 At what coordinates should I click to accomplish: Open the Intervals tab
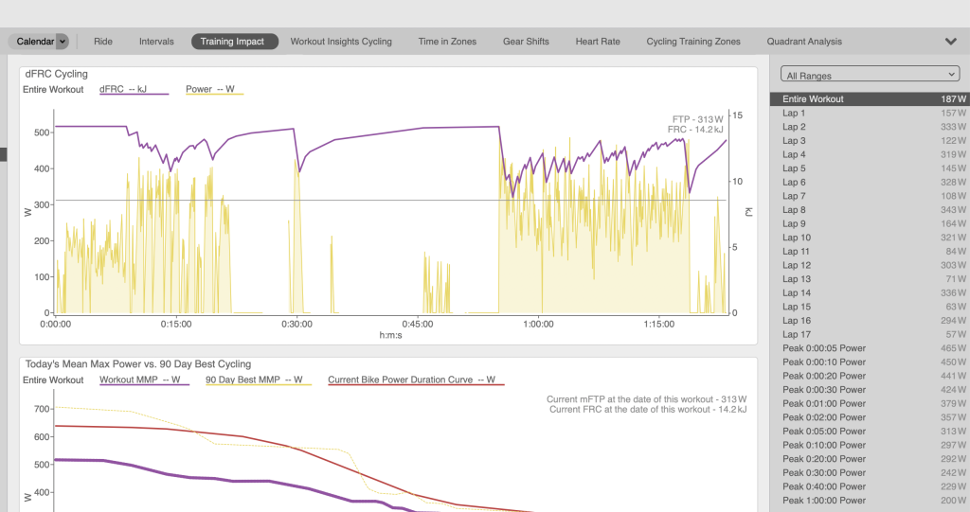pyautogui.click(x=156, y=42)
